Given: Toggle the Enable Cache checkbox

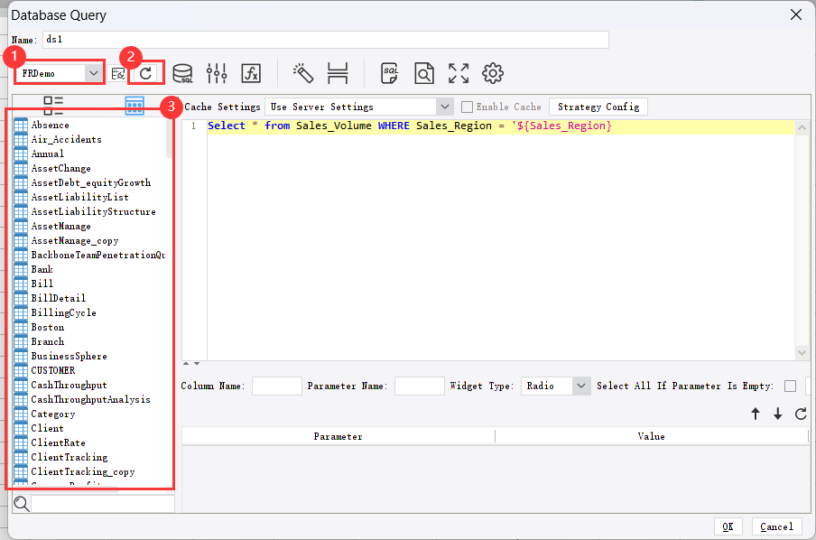Looking at the screenshot, I should (x=468, y=107).
